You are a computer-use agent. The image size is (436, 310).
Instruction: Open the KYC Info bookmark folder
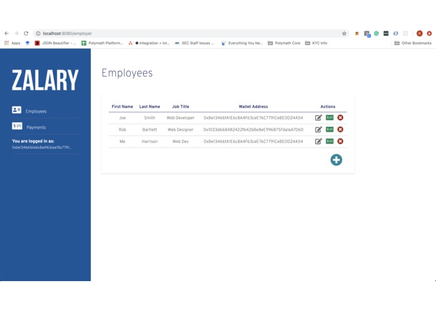tap(316, 43)
